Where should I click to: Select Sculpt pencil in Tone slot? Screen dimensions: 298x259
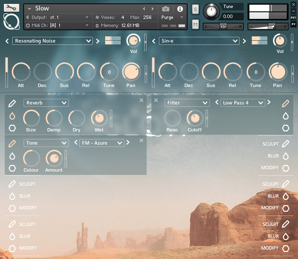(x=12, y=144)
